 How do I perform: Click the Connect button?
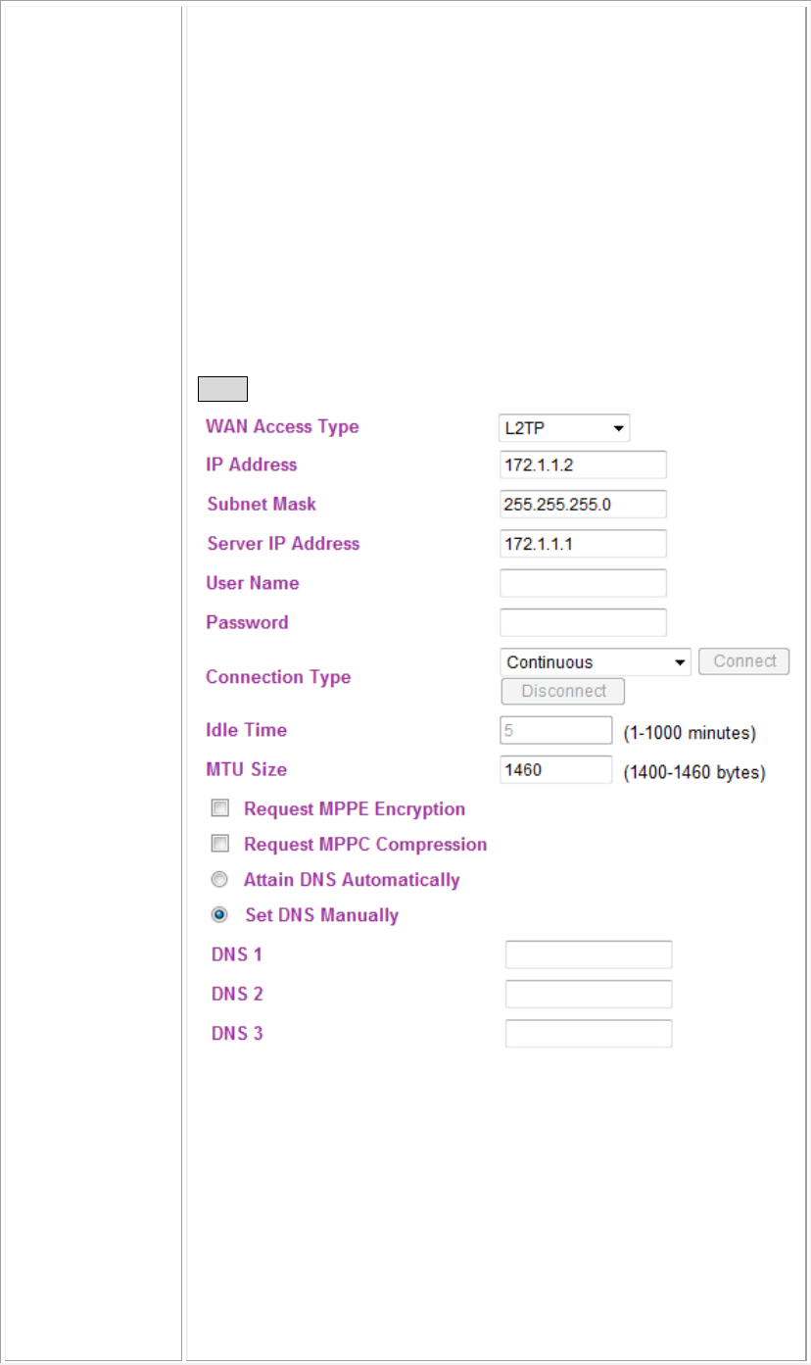tap(744, 661)
